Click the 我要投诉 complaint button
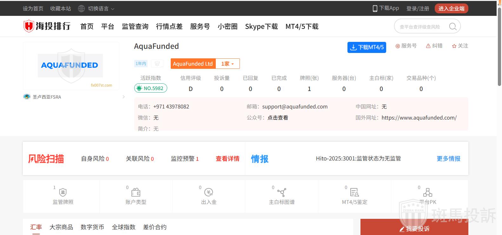This screenshot has height=235, width=502. click(414, 229)
